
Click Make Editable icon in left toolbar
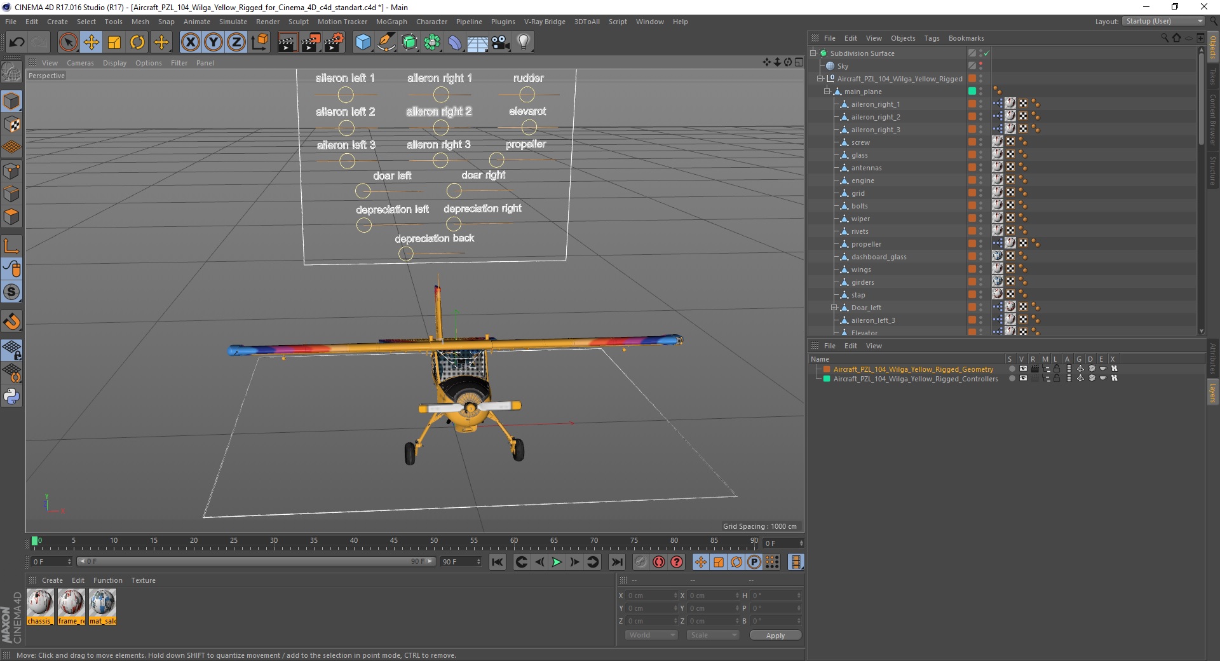pyautogui.click(x=11, y=72)
